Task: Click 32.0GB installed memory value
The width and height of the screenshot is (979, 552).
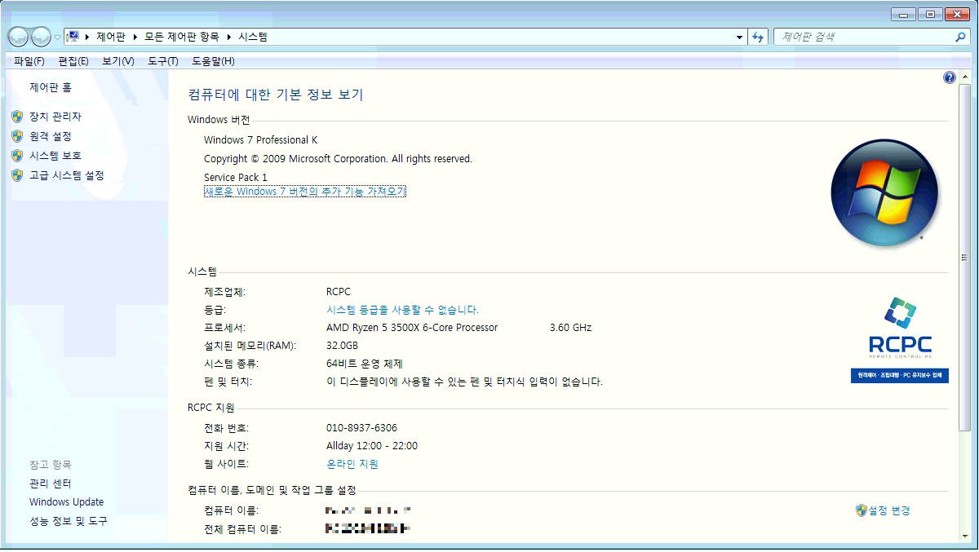Action: 342,346
